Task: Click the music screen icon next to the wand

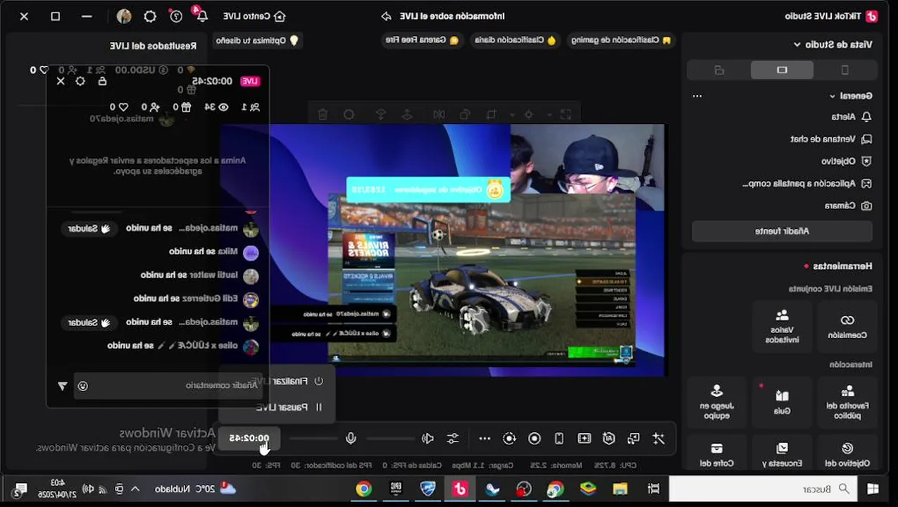Action: (633, 438)
